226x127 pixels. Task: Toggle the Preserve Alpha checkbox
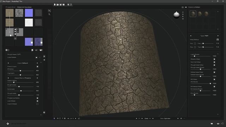37,98
